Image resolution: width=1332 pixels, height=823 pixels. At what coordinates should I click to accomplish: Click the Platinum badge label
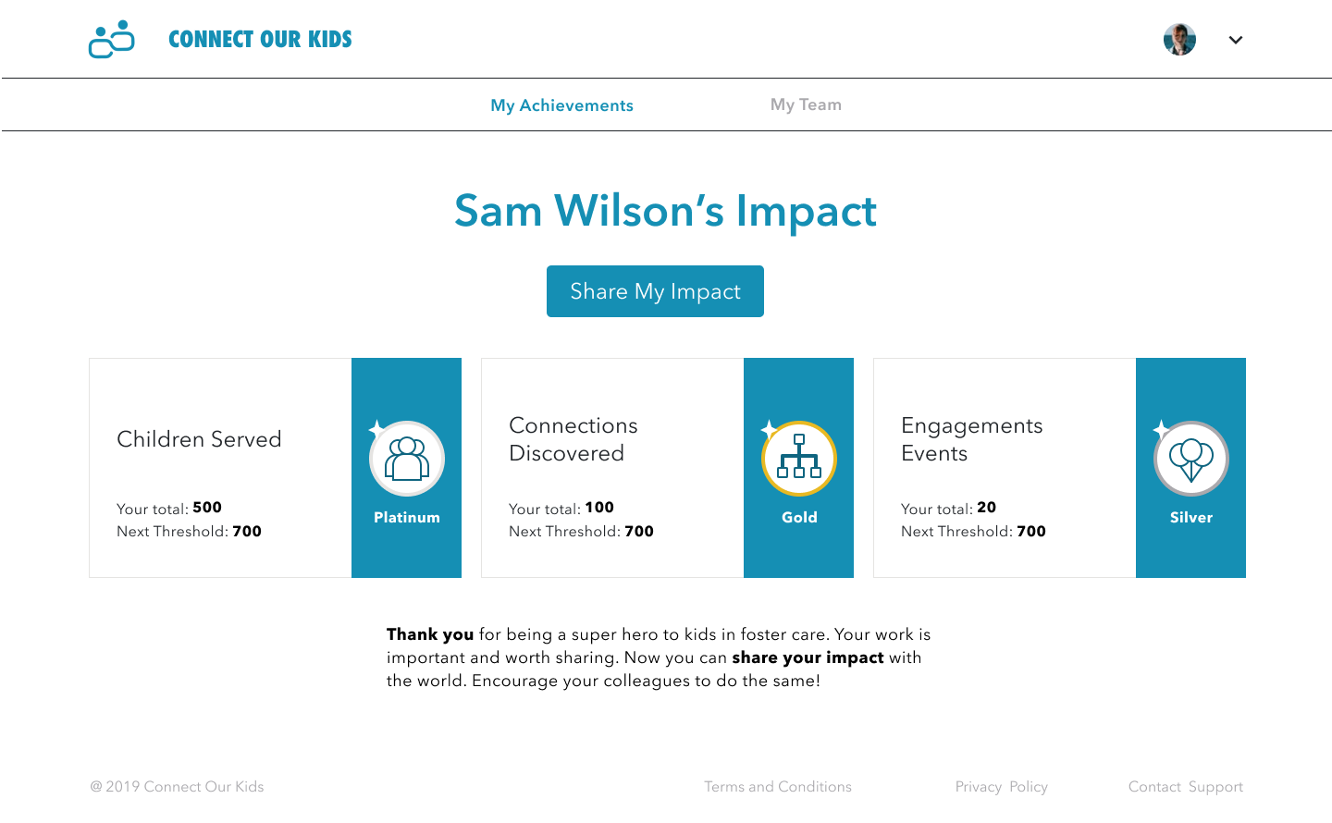(407, 518)
